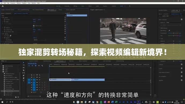Switch to the Graphics workspace
The image size is (185, 104).
point(105,6)
